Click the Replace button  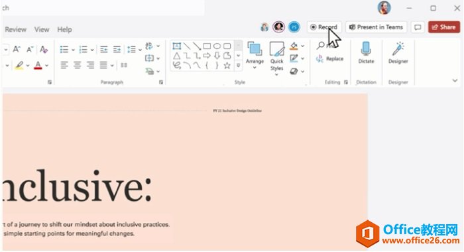[x=329, y=58]
